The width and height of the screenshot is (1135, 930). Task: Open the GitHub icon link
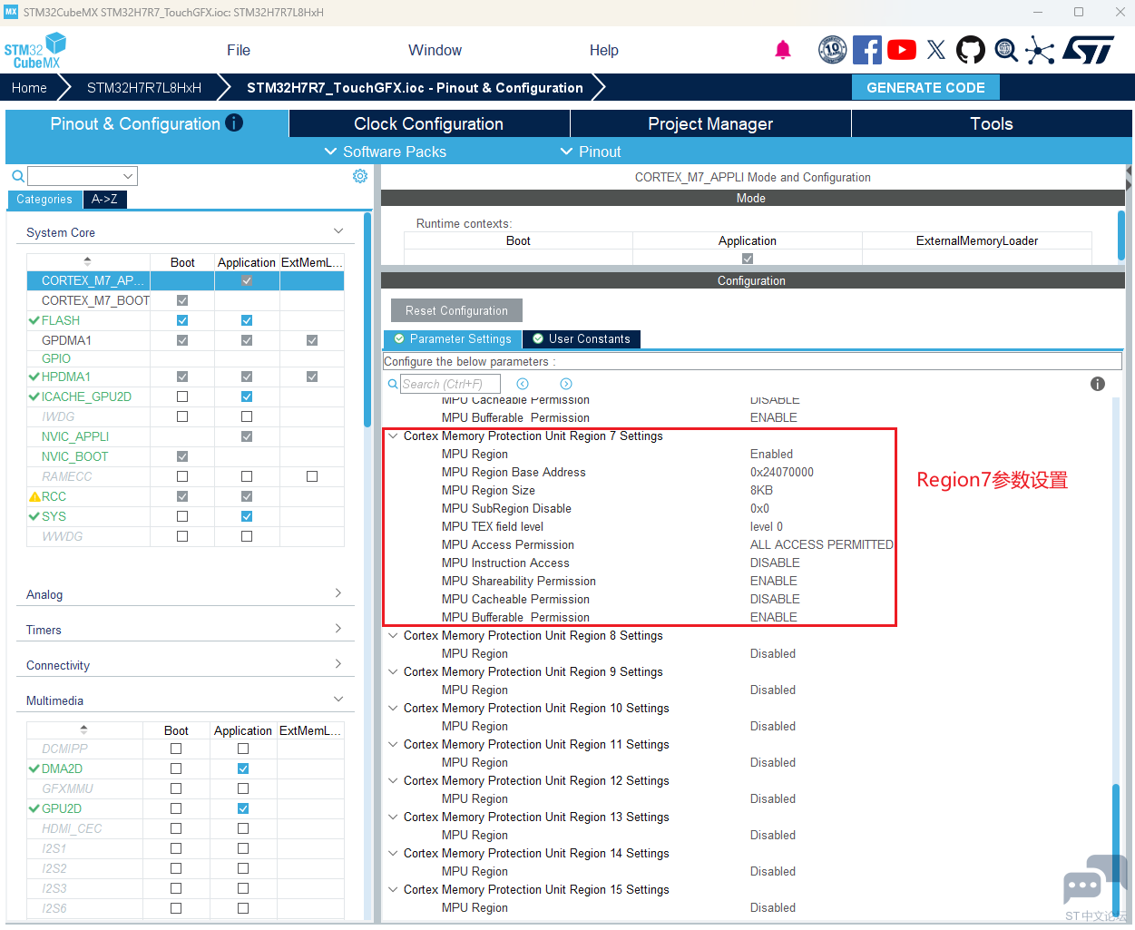pos(971,50)
